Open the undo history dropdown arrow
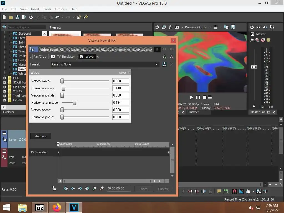Viewport: 284px width, 213px height. 63,17
